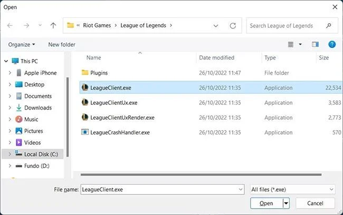343x215 pixels.
Task: Sort files by Date modified column
Action: point(216,57)
